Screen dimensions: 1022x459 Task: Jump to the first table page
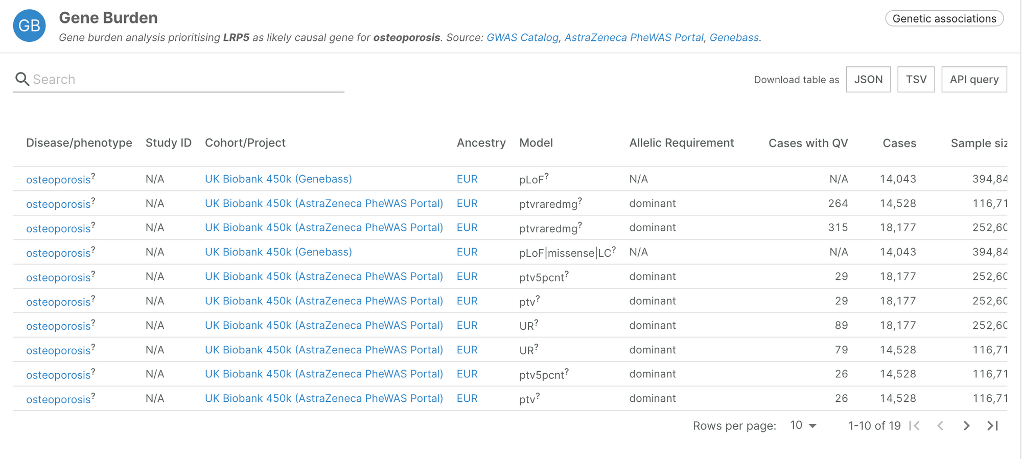915,426
